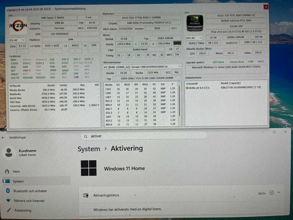
Task: Go to Nätverk och Internet settings
Action: [29, 201]
